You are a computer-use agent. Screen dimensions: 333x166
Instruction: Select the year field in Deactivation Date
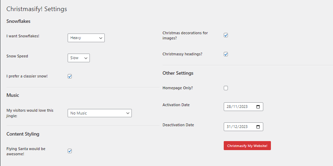tap(243, 127)
